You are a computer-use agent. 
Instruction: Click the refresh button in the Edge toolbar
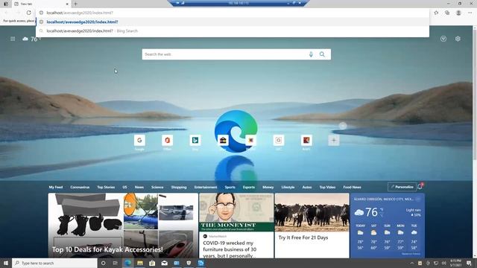[x=28, y=13]
